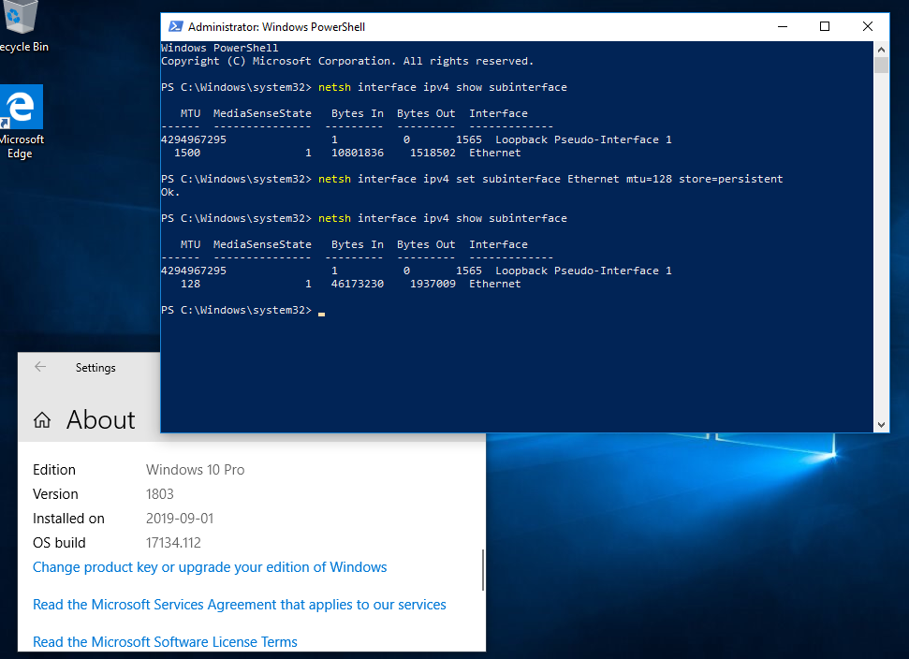Click the 'Settings' window title
This screenshot has height=659, width=909.
pyautogui.click(x=95, y=368)
